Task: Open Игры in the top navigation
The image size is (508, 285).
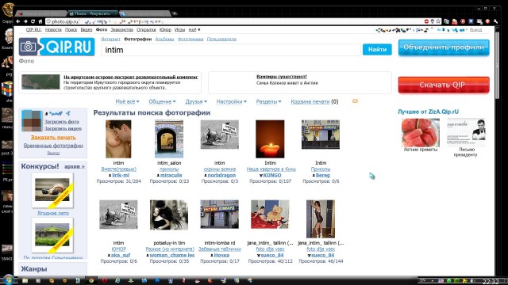Action: tap(179, 30)
